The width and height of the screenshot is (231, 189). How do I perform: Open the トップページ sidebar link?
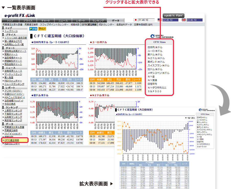[11, 31]
